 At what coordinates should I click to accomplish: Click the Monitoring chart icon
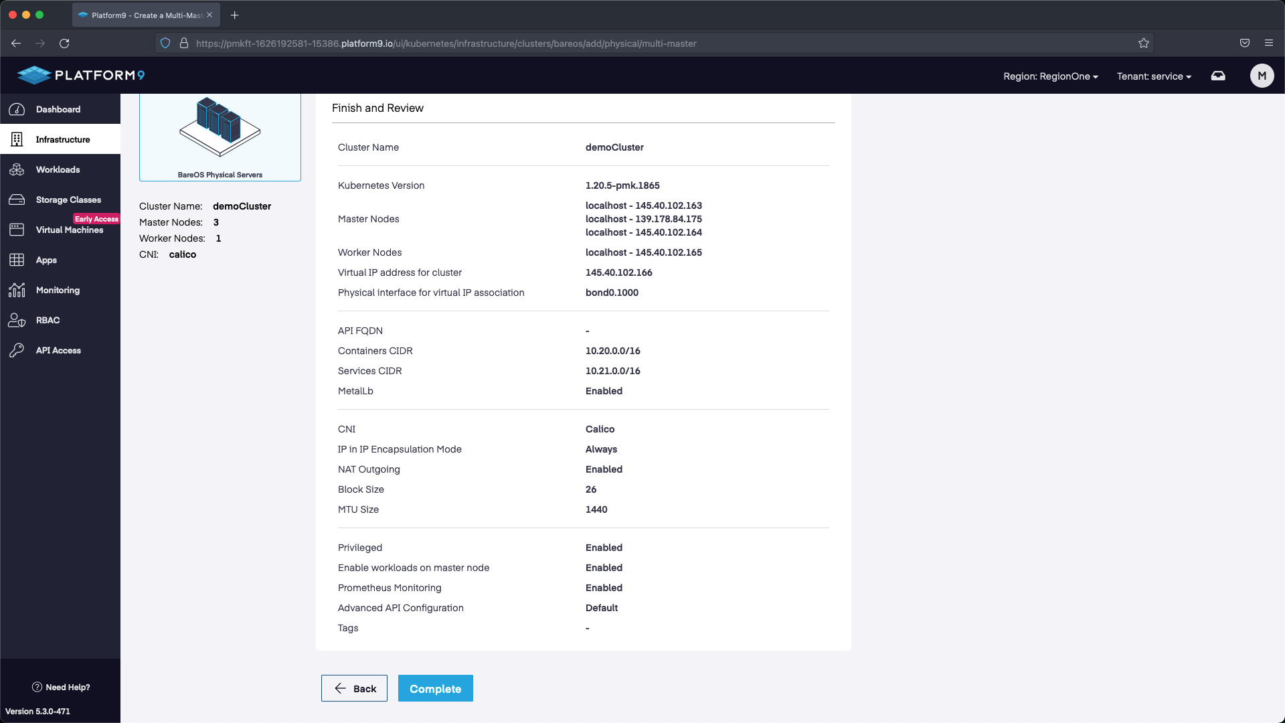click(17, 290)
